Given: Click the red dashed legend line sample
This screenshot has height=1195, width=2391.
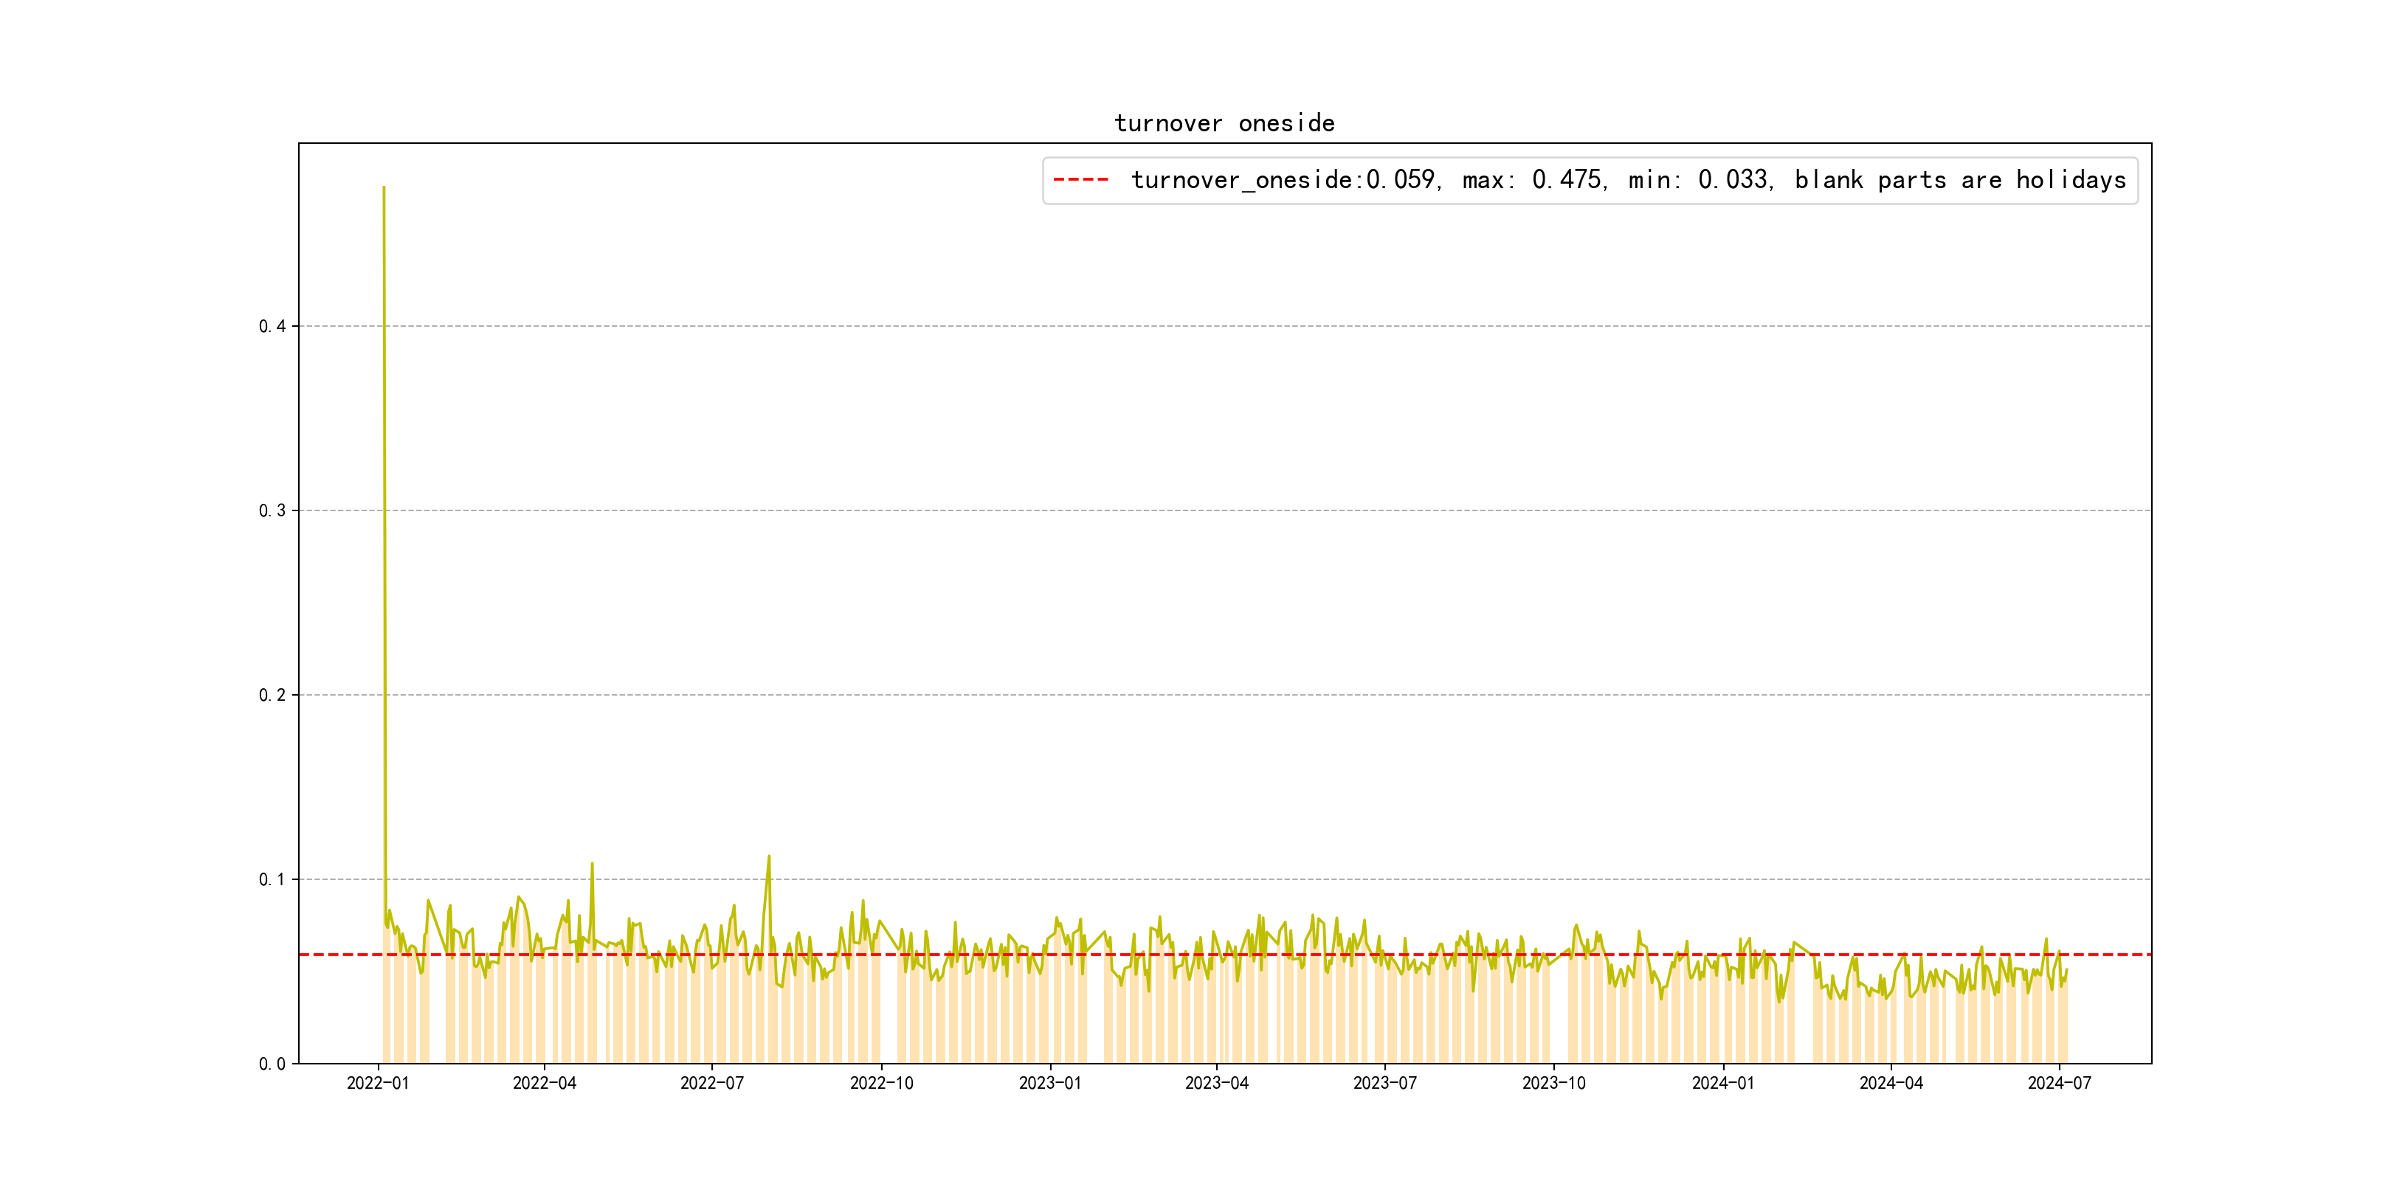Looking at the screenshot, I should click(1080, 180).
